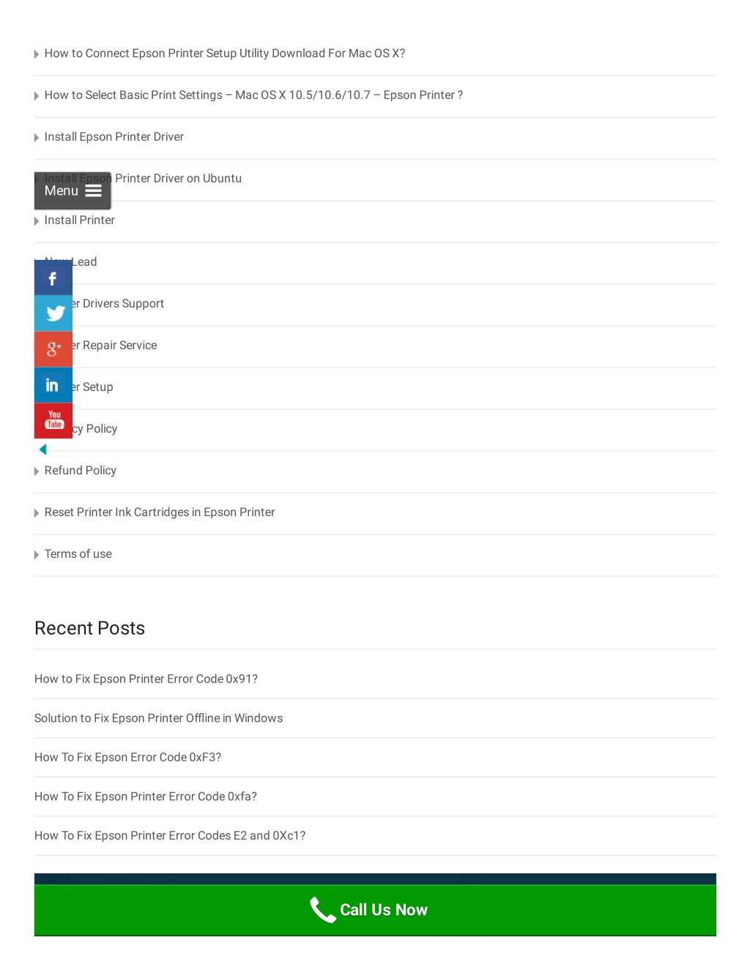This screenshot has height=970, width=750.
Task: Open the Google Plus icon
Action: pos(53,349)
